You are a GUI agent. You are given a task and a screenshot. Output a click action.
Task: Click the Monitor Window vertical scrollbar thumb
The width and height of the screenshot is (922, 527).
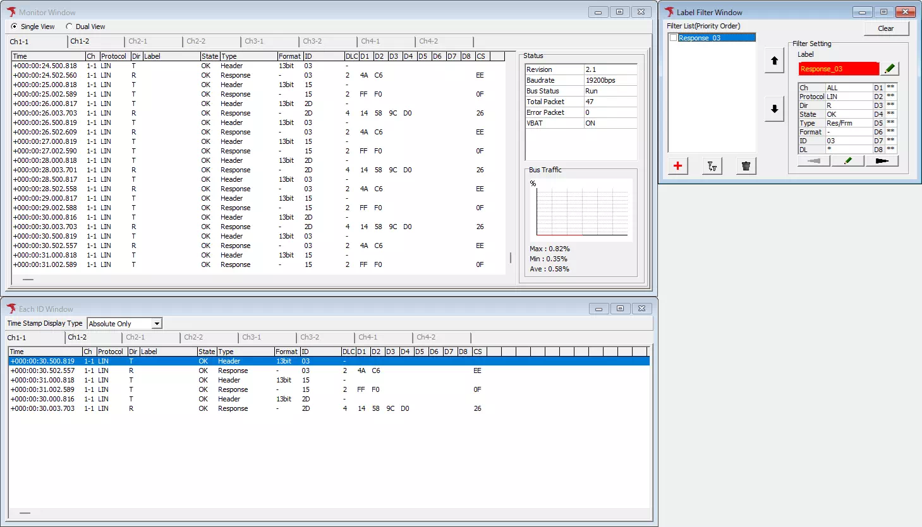(x=511, y=258)
